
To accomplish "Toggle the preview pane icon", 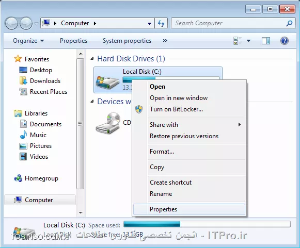I will [266, 41].
